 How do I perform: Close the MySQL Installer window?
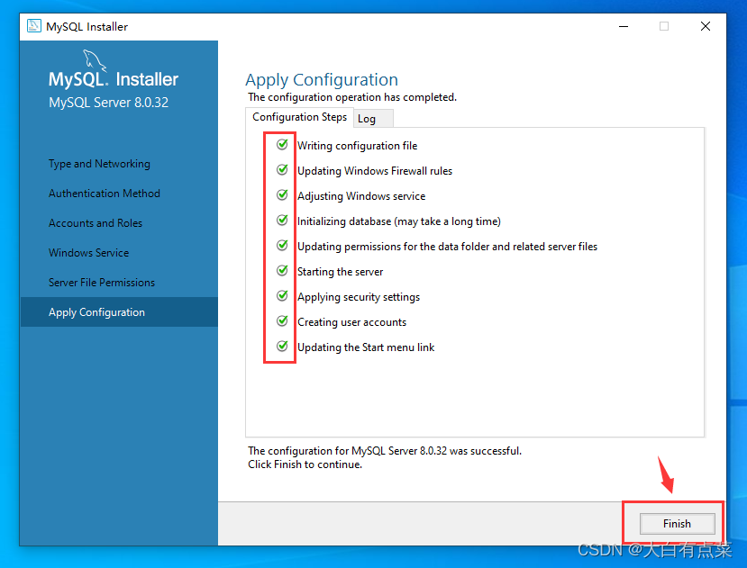coord(706,26)
